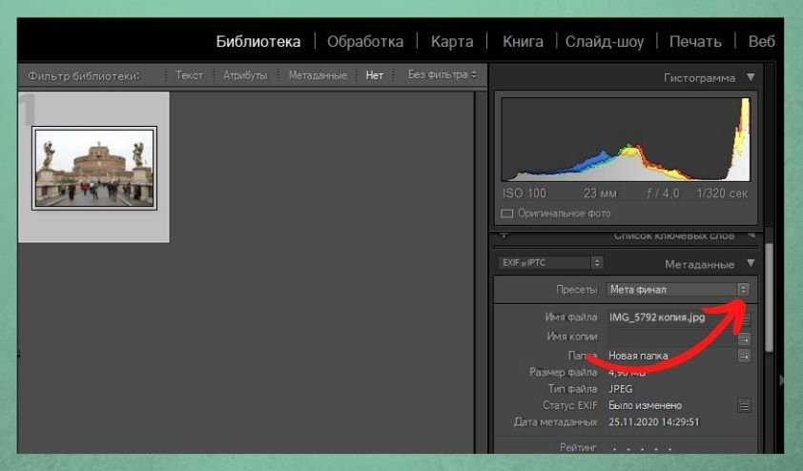Click the arrow icon beside Папка field

[x=744, y=356]
